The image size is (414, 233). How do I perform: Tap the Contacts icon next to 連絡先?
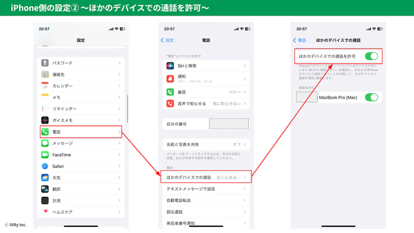coord(45,75)
